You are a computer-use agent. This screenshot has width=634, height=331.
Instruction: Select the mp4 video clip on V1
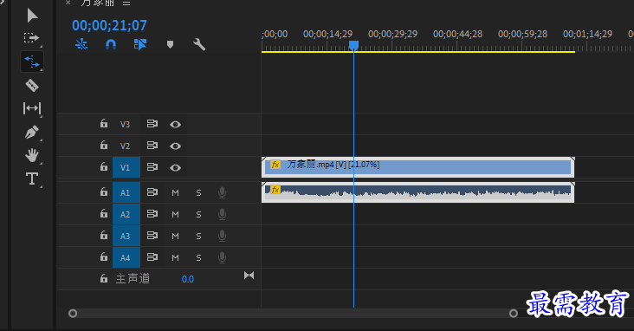point(418,167)
